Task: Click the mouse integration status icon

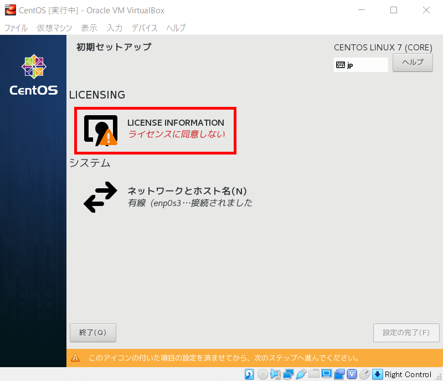Action: point(365,374)
